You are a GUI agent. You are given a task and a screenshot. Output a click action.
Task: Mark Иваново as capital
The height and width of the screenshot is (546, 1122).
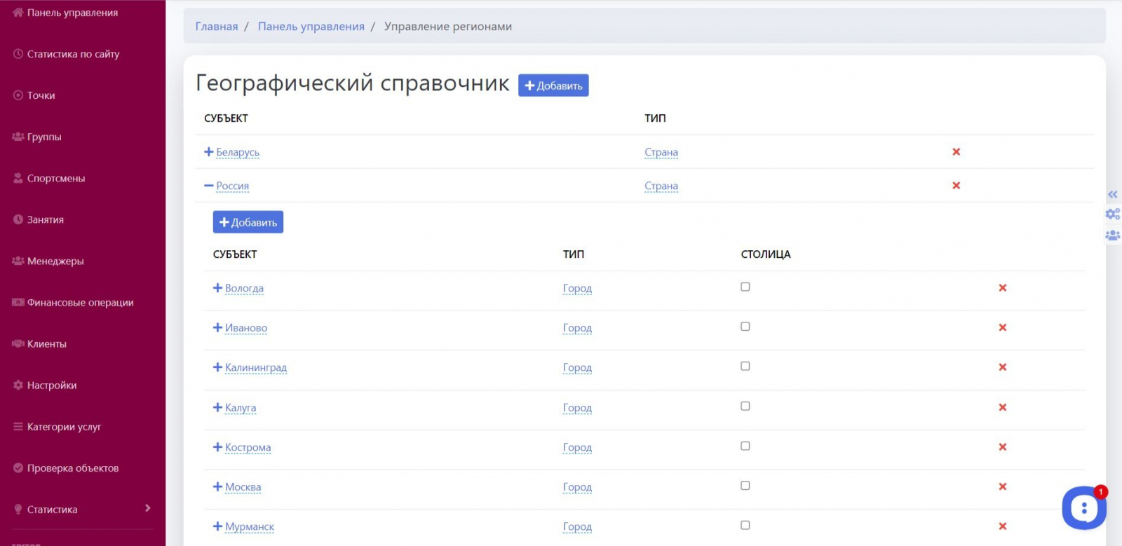click(x=745, y=327)
